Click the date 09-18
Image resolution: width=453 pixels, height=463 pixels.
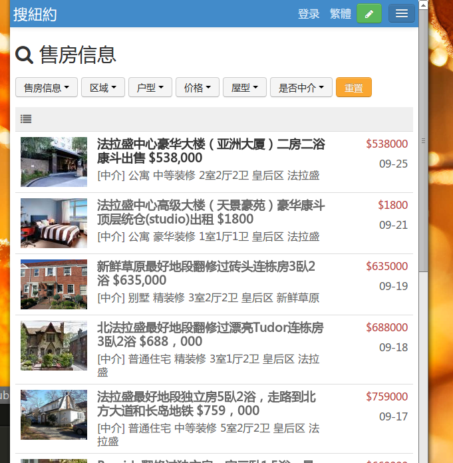393,347
